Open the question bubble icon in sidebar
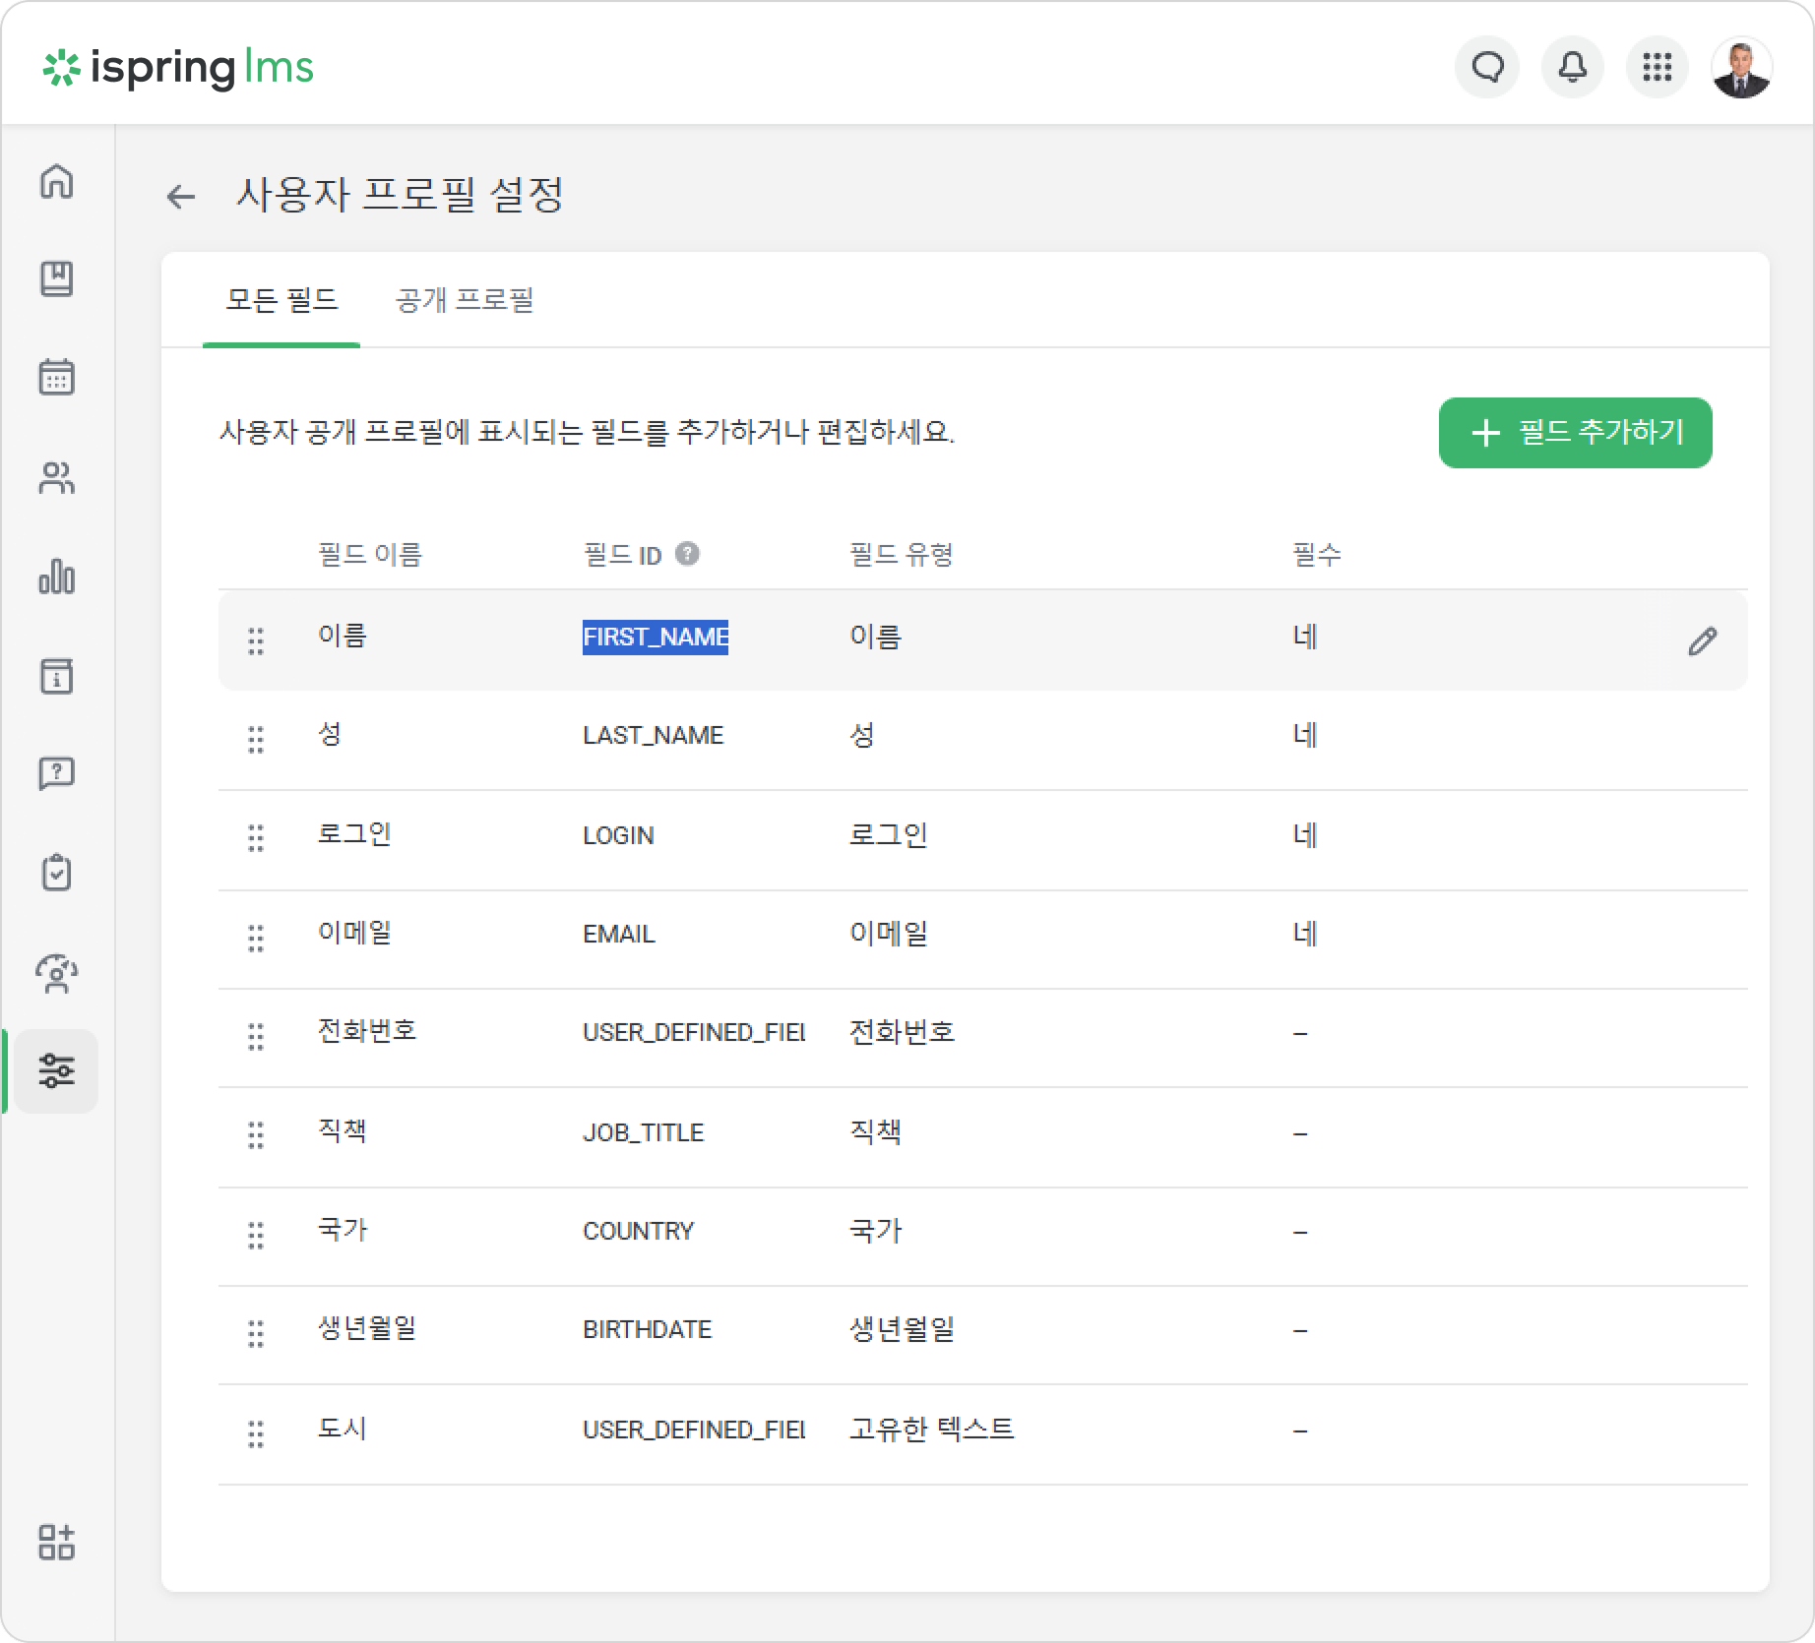The image size is (1815, 1643). pyautogui.click(x=57, y=774)
